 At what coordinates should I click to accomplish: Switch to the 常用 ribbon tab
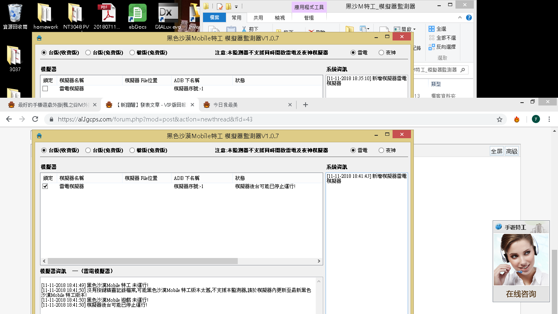(x=237, y=18)
